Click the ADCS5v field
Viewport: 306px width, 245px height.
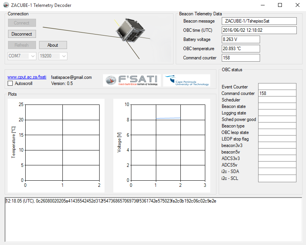click(277, 165)
